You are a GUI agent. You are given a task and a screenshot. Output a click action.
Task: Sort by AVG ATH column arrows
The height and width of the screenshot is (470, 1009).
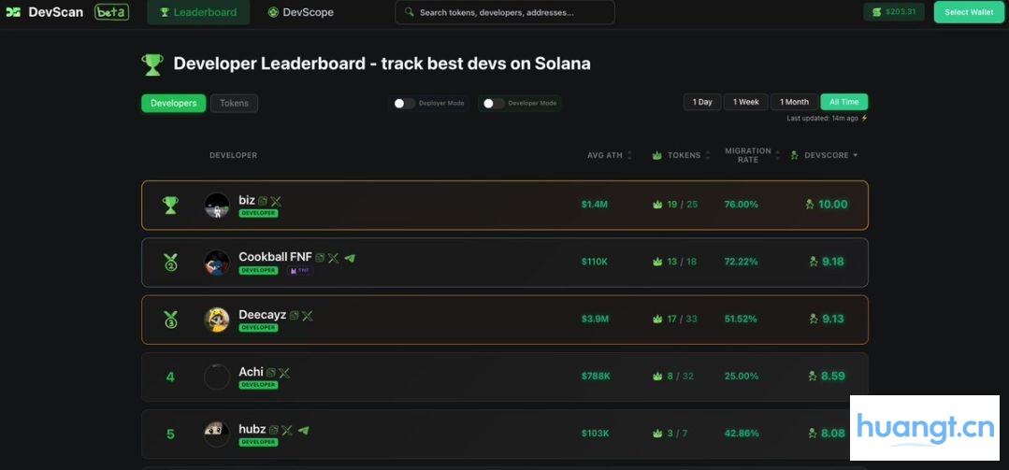coord(629,155)
